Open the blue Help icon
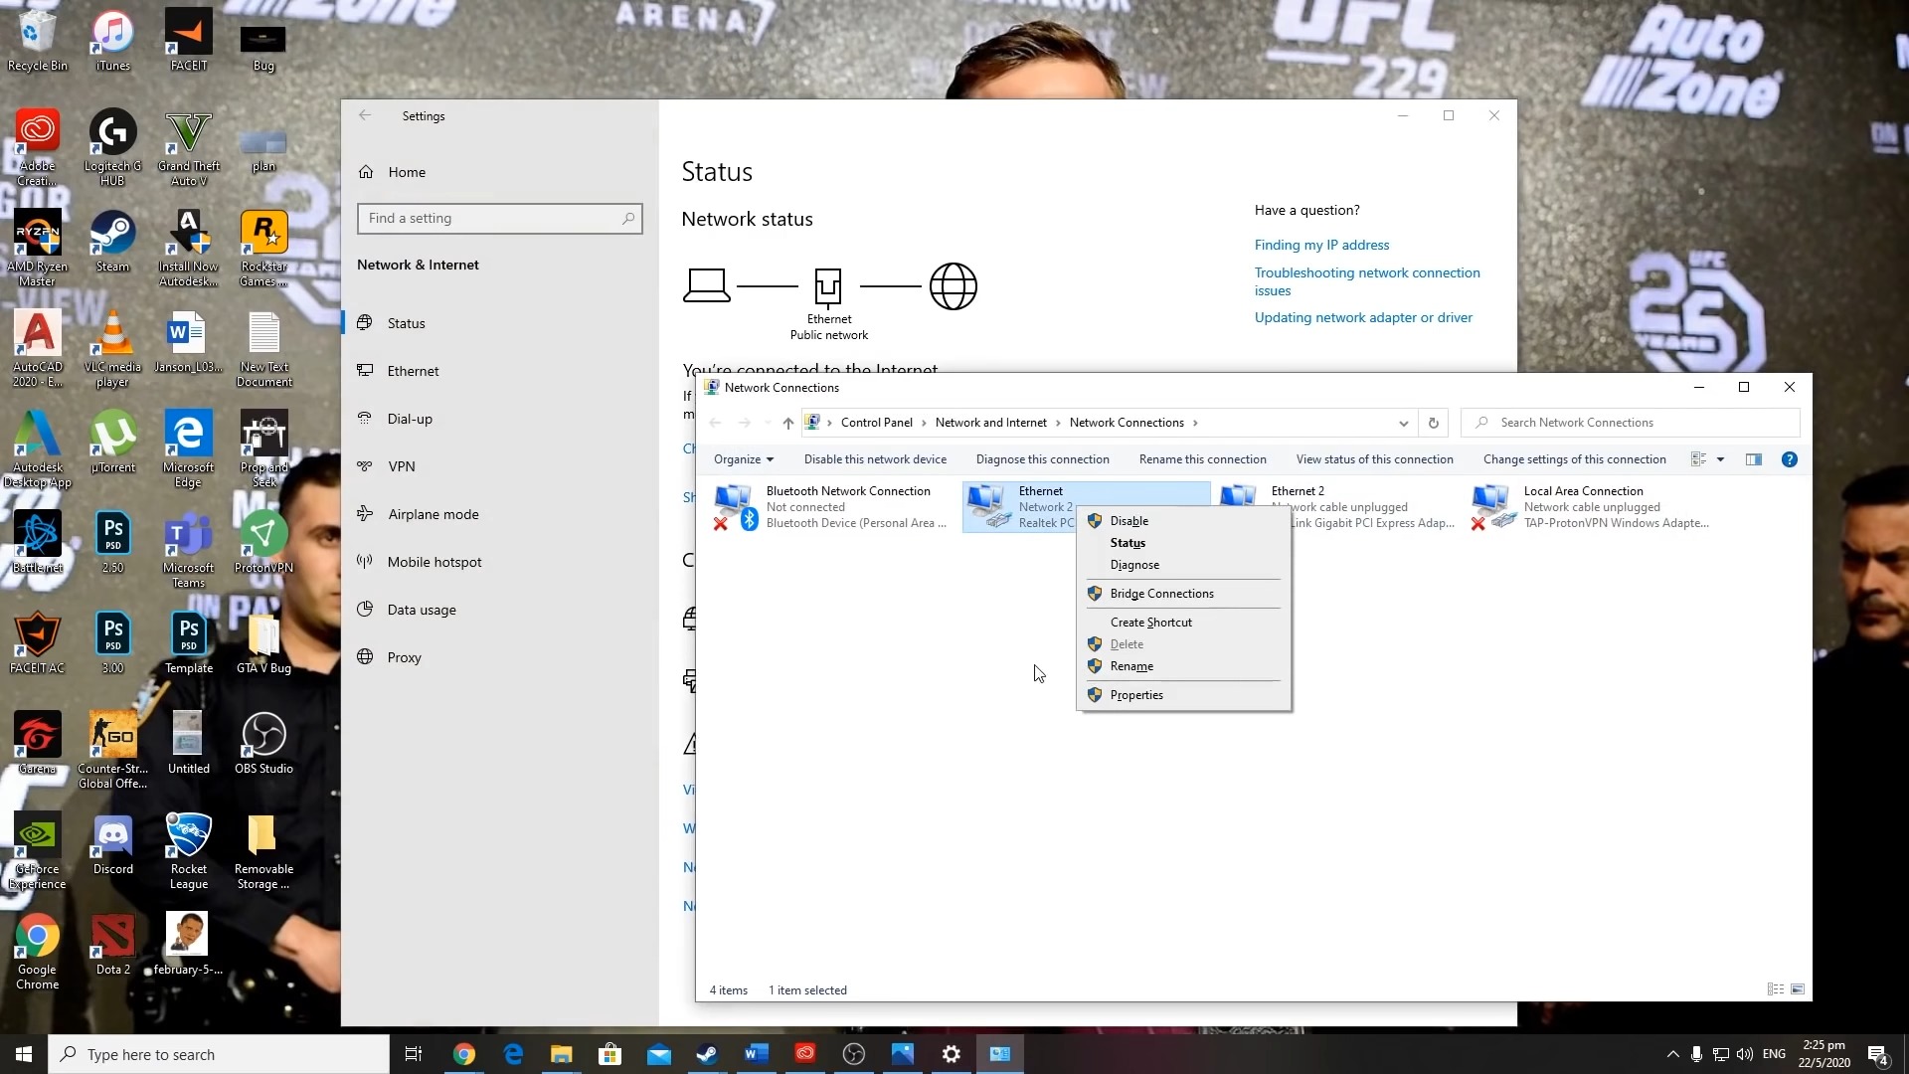 pyautogui.click(x=1789, y=459)
